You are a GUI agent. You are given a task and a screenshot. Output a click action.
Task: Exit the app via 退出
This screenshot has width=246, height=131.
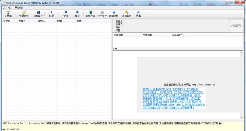click(138, 14)
